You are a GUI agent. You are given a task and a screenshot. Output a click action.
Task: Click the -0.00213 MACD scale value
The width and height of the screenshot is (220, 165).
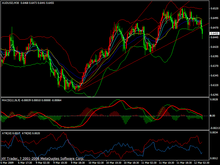215,128
